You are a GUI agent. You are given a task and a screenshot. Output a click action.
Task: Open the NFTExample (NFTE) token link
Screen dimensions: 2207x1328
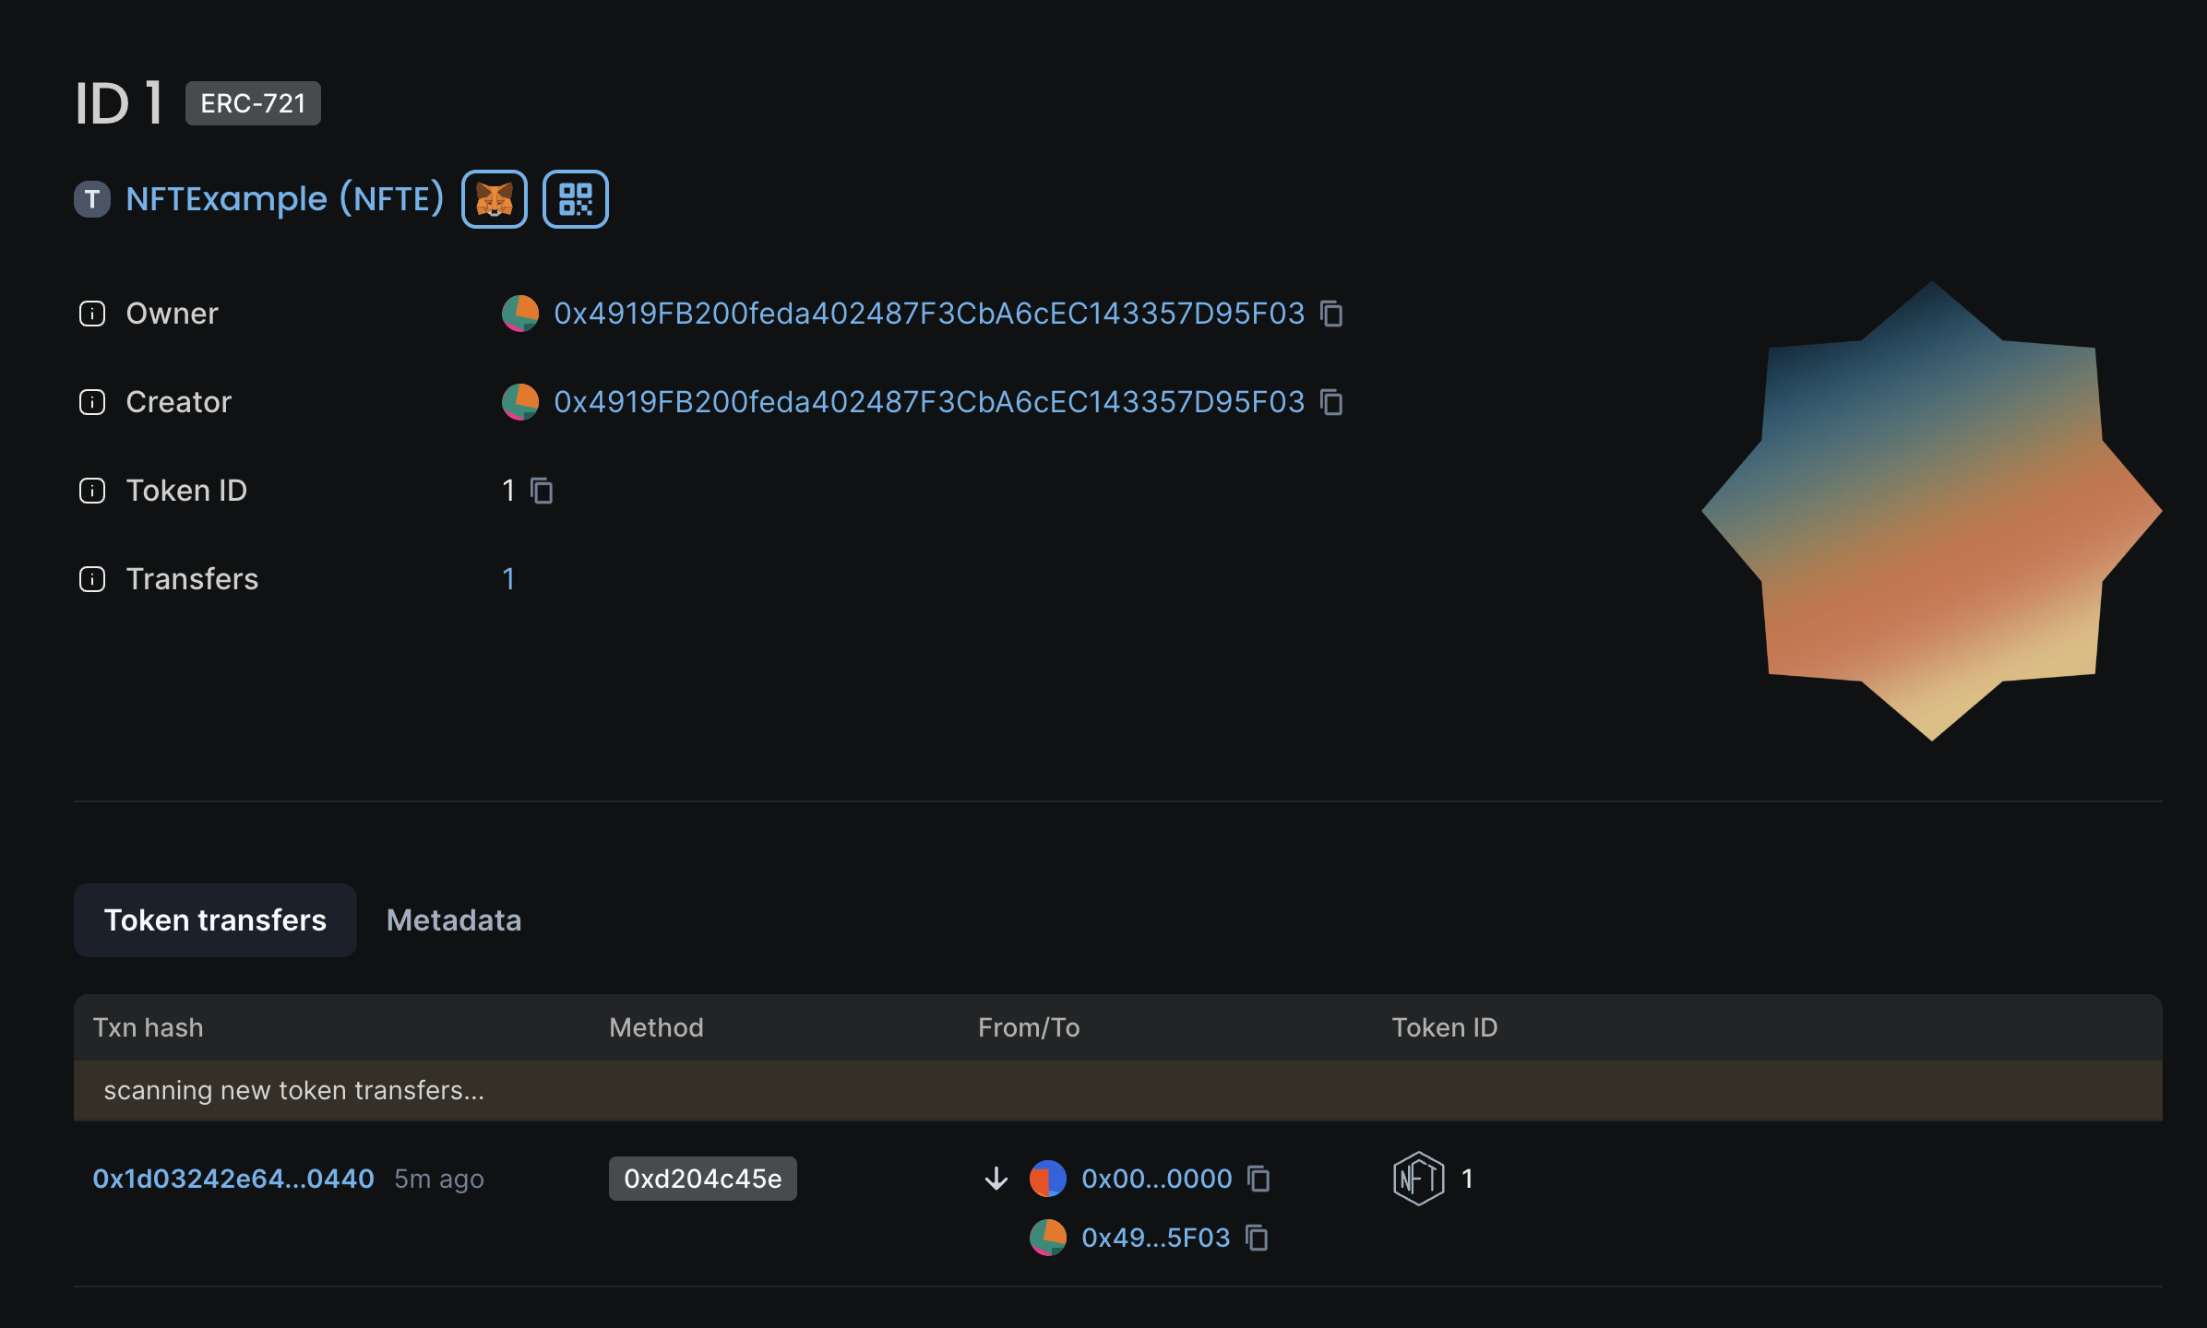284,199
